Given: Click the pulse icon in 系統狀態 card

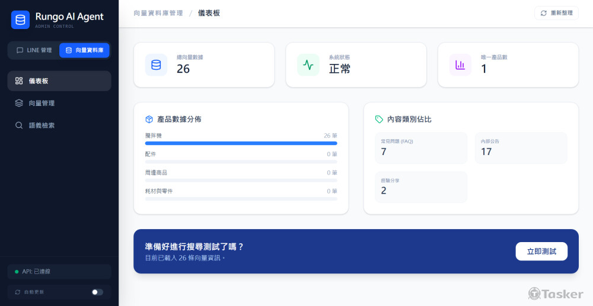Looking at the screenshot, I should click(308, 65).
